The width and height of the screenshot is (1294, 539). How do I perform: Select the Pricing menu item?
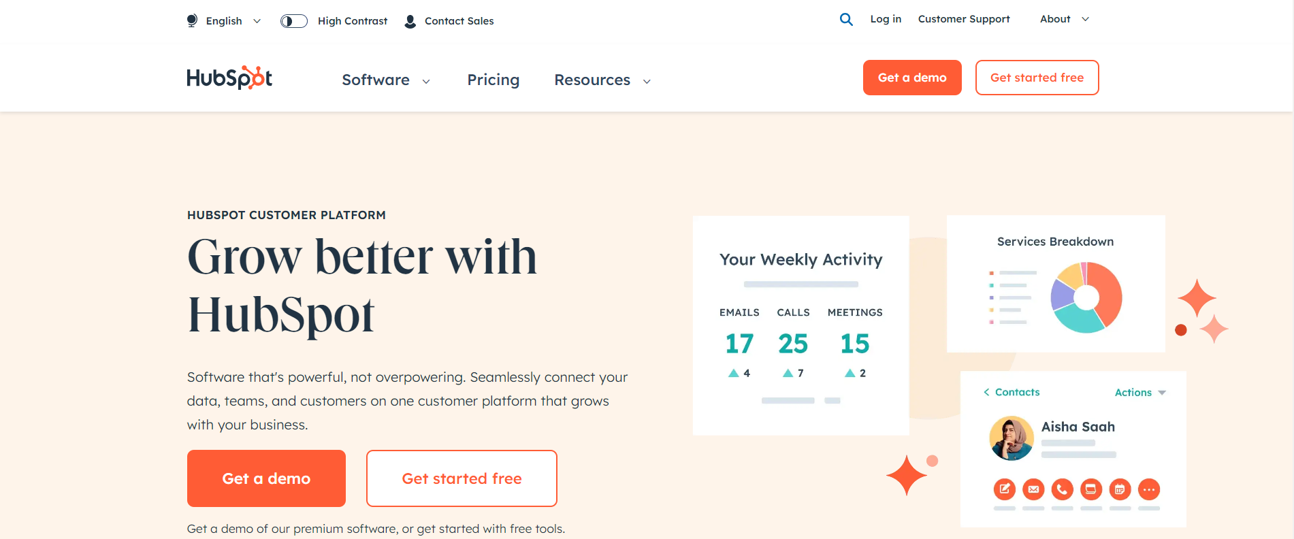[x=493, y=80]
